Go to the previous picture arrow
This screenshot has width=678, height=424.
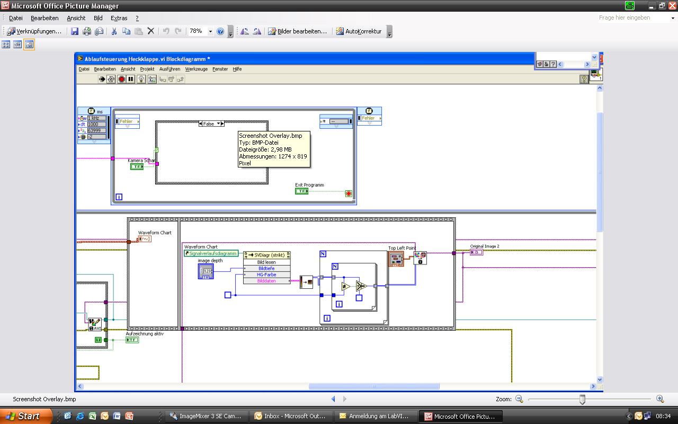(333, 399)
